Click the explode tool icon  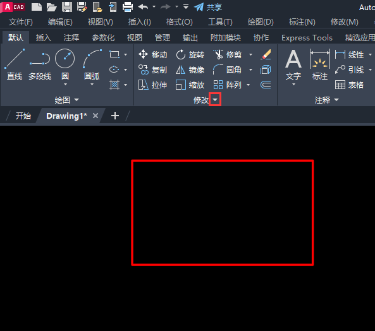[266, 69]
